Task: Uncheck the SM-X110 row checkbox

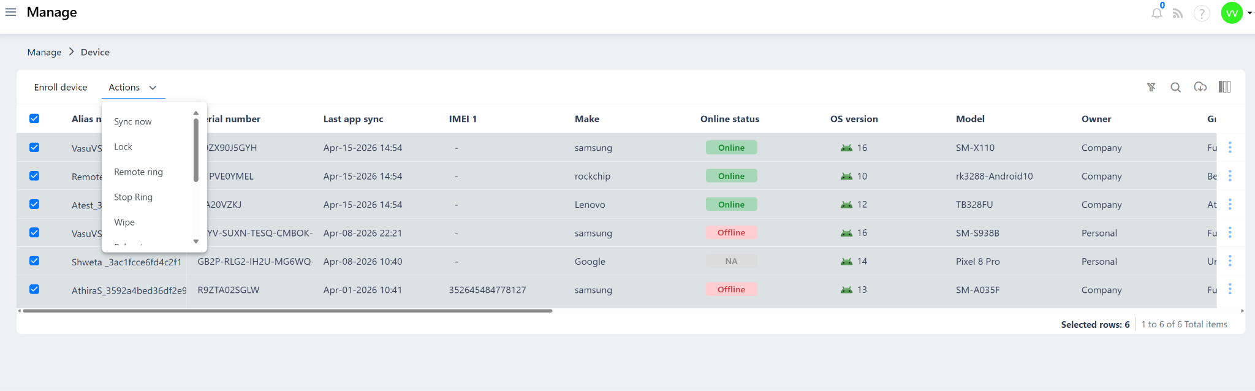Action: point(34,147)
